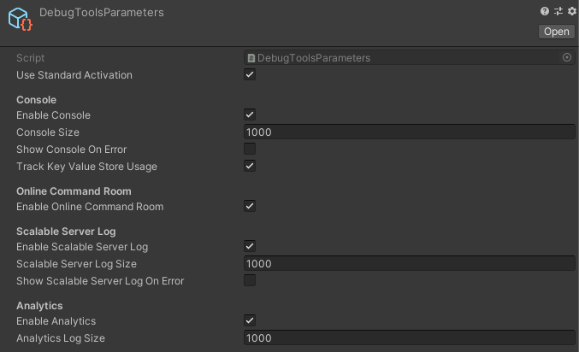The height and width of the screenshot is (352, 579).
Task: Toggle the Enable Console checkbox
Action: pyautogui.click(x=250, y=114)
